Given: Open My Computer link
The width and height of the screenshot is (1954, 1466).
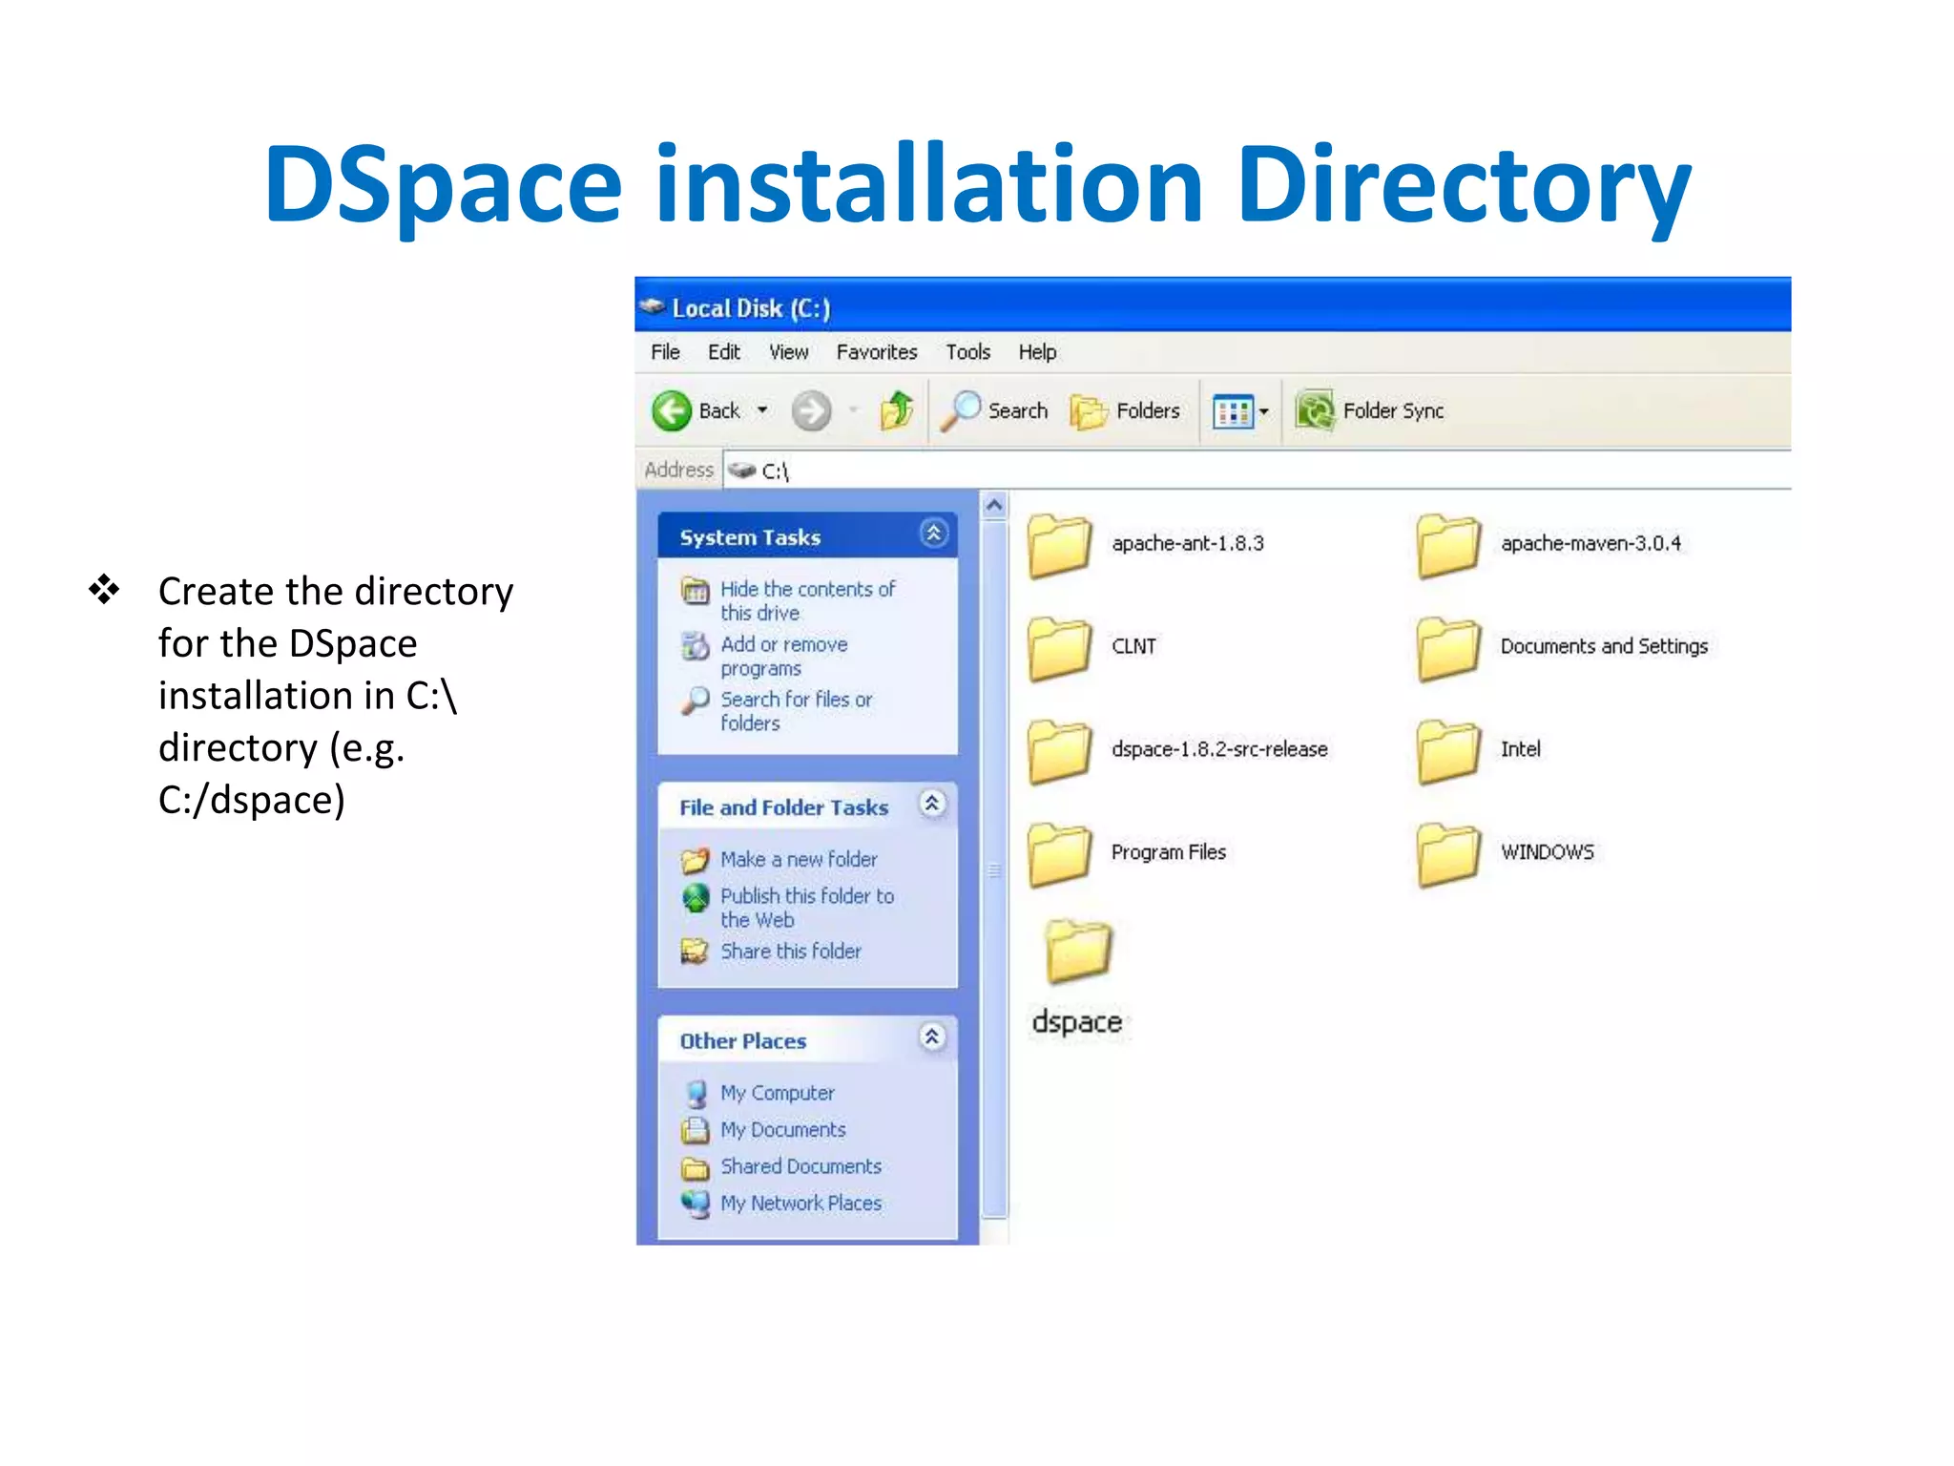Looking at the screenshot, I should 778,1094.
